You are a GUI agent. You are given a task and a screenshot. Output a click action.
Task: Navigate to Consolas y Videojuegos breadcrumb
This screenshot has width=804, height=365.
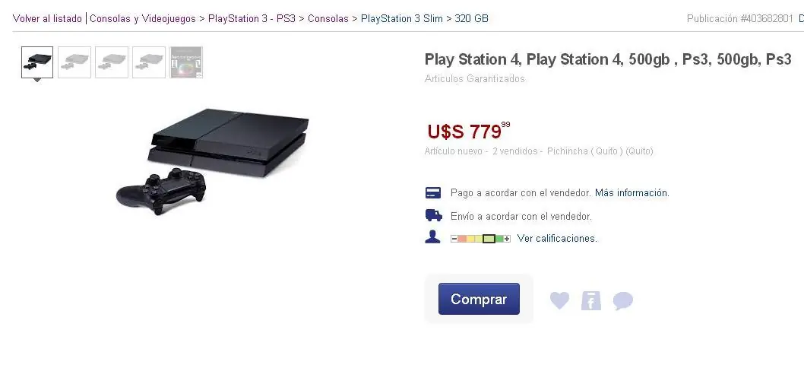143,18
